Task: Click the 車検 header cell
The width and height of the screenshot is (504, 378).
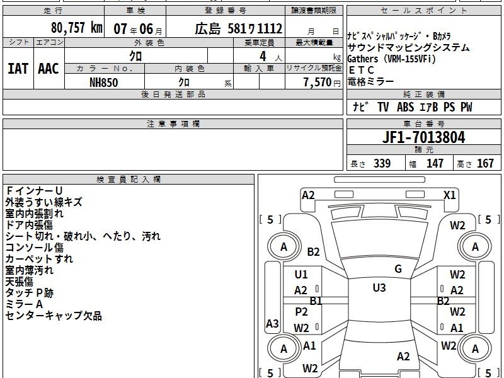Action: pos(135,11)
